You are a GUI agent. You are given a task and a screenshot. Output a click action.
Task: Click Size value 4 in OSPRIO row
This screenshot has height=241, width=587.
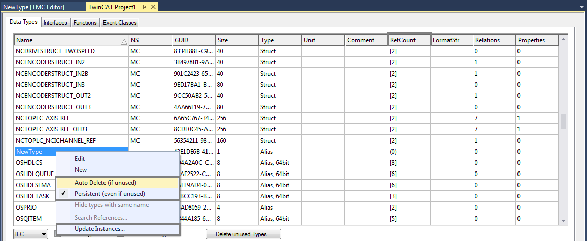pyautogui.click(x=237, y=208)
